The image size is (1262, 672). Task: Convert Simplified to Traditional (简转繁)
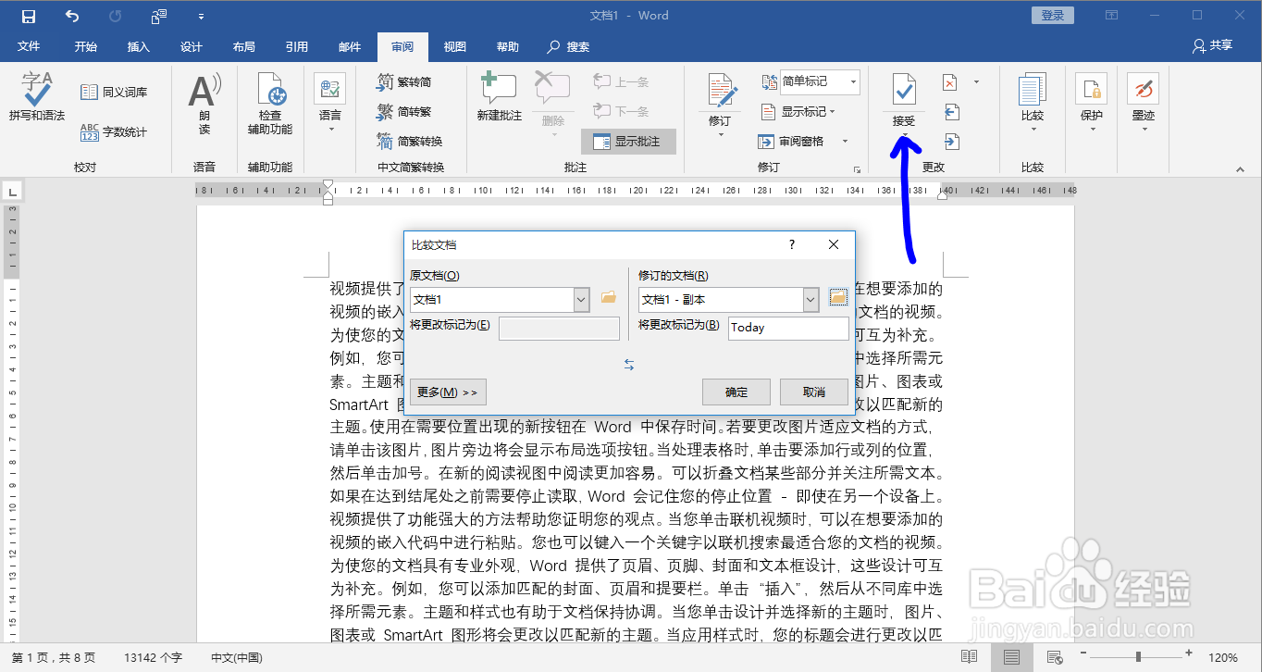click(404, 112)
